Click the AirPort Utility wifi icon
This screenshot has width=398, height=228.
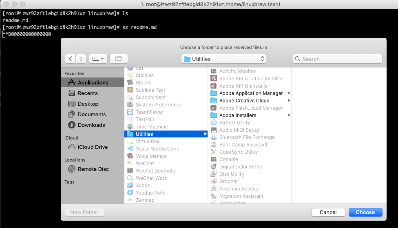point(214,123)
